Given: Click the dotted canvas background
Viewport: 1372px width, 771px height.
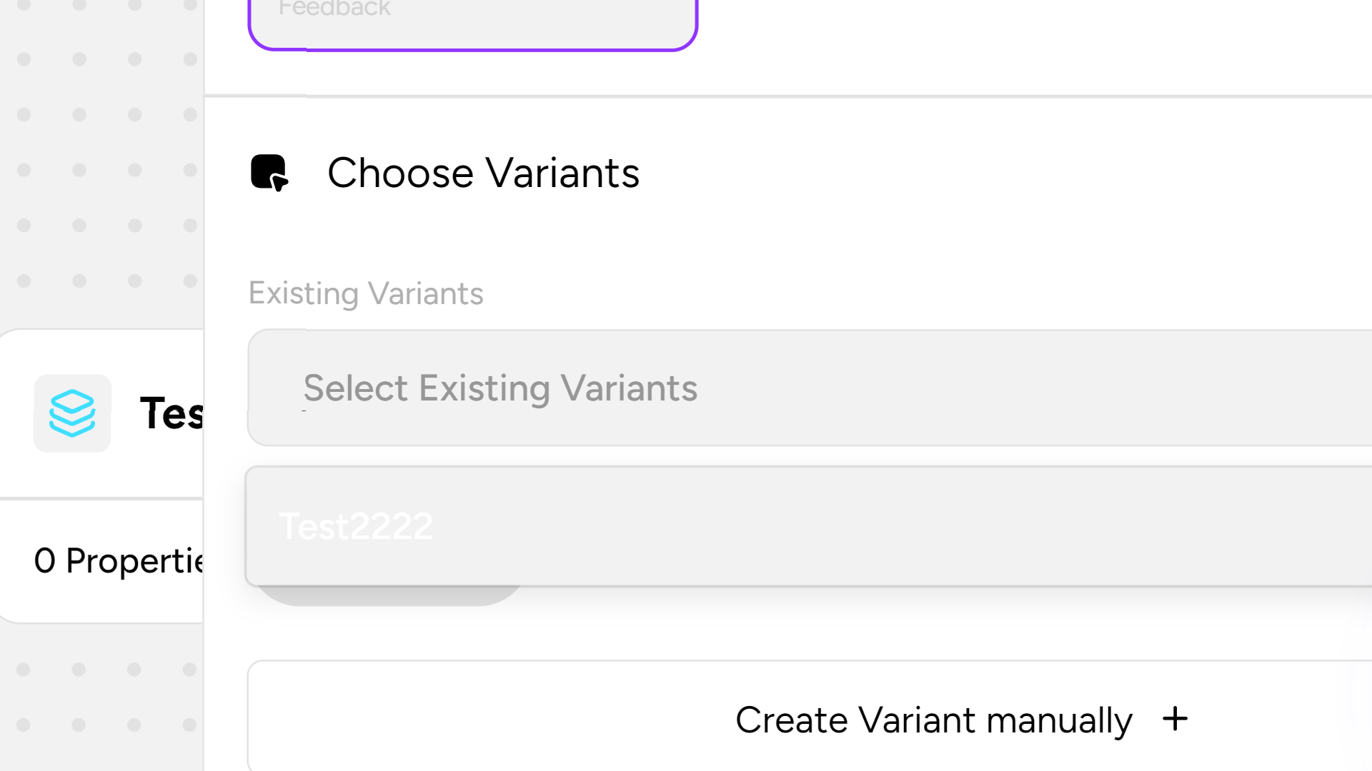Looking at the screenshot, I should [107, 143].
